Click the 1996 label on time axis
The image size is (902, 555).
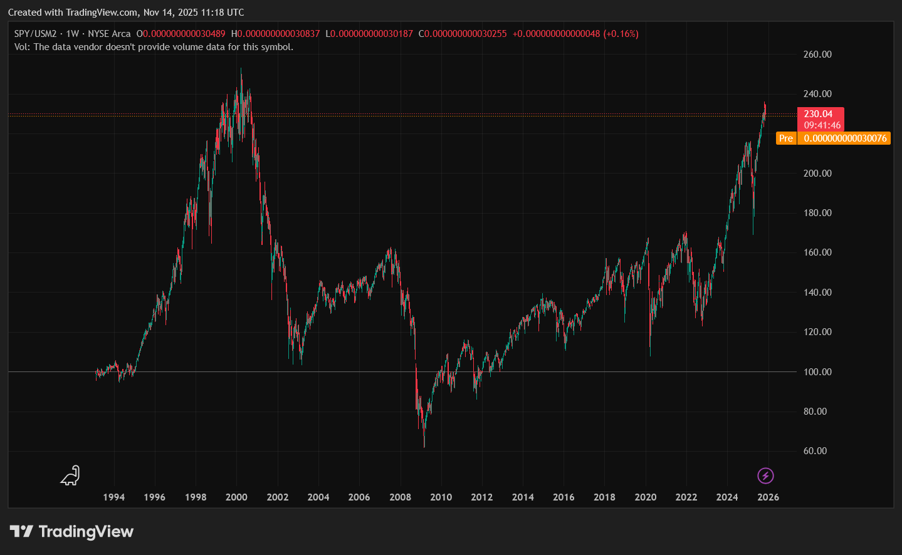[x=154, y=497]
